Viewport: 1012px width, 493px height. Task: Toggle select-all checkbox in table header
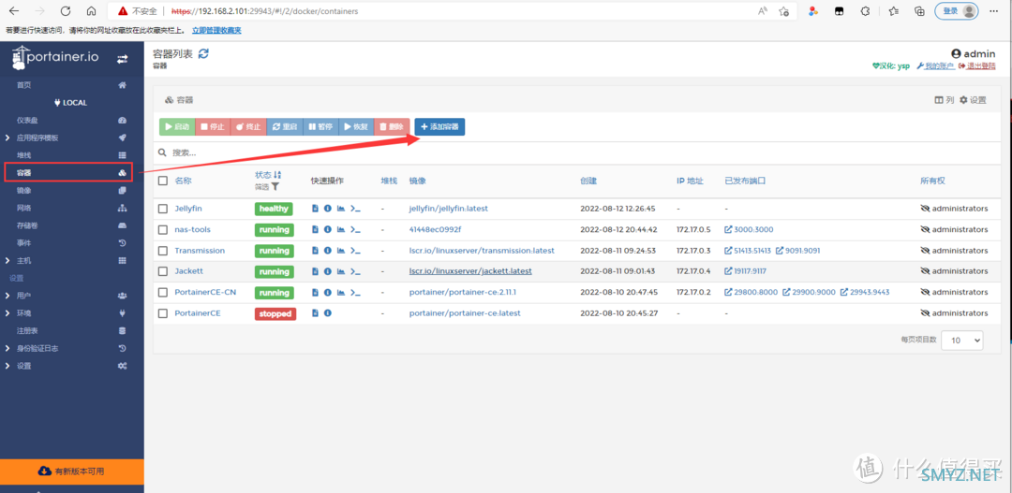point(163,181)
